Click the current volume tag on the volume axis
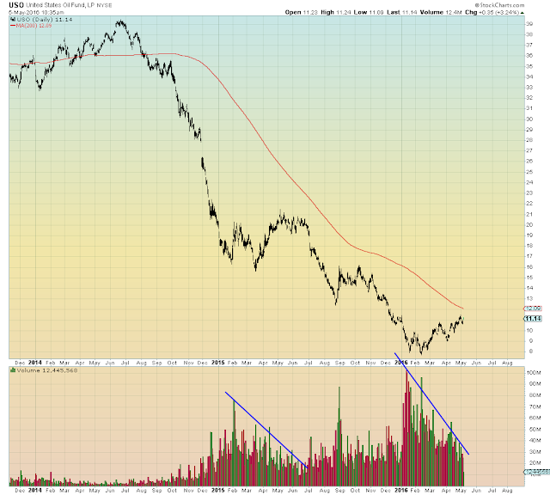The width and height of the screenshot is (550, 495). pyautogui.click(x=536, y=472)
